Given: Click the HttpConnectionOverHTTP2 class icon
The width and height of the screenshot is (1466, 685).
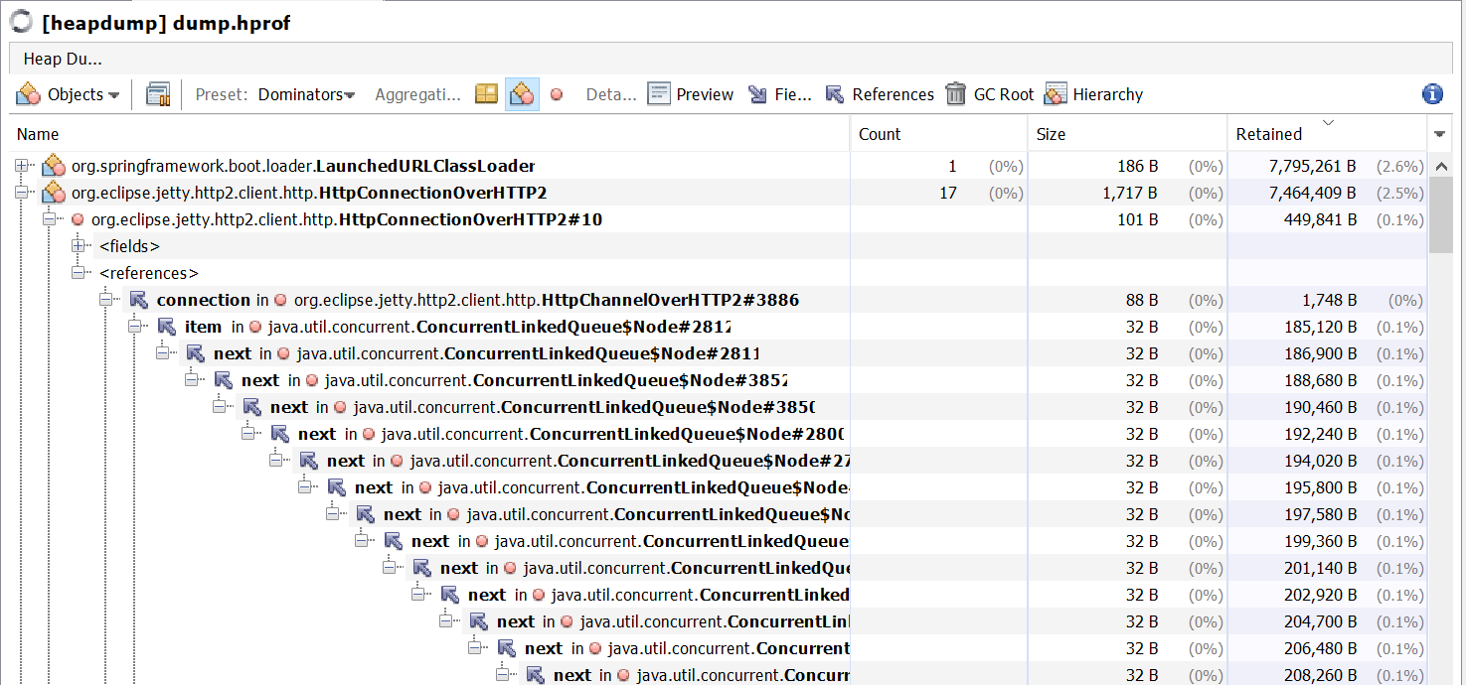Looking at the screenshot, I should point(53,193).
